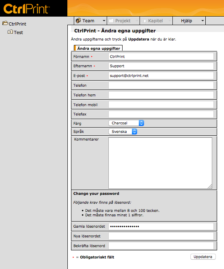
Task: Click the Kommentarer resize handle corner
Action: pyautogui.click(x=210, y=186)
